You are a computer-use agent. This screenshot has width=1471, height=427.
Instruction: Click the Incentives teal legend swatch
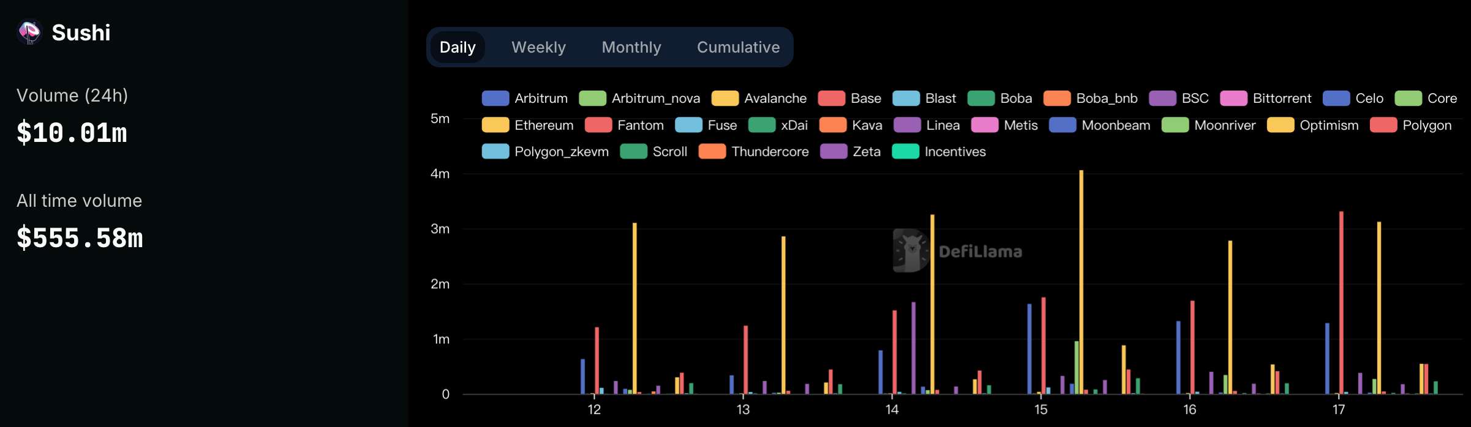click(x=905, y=152)
